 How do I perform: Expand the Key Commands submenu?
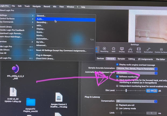click(x=17, y=22)
